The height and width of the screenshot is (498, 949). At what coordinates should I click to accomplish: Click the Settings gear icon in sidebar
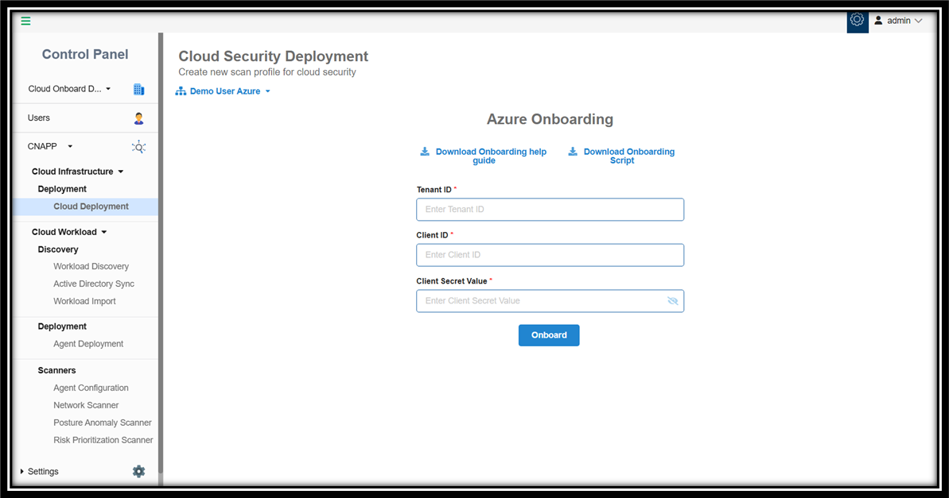tap(138, 472)
